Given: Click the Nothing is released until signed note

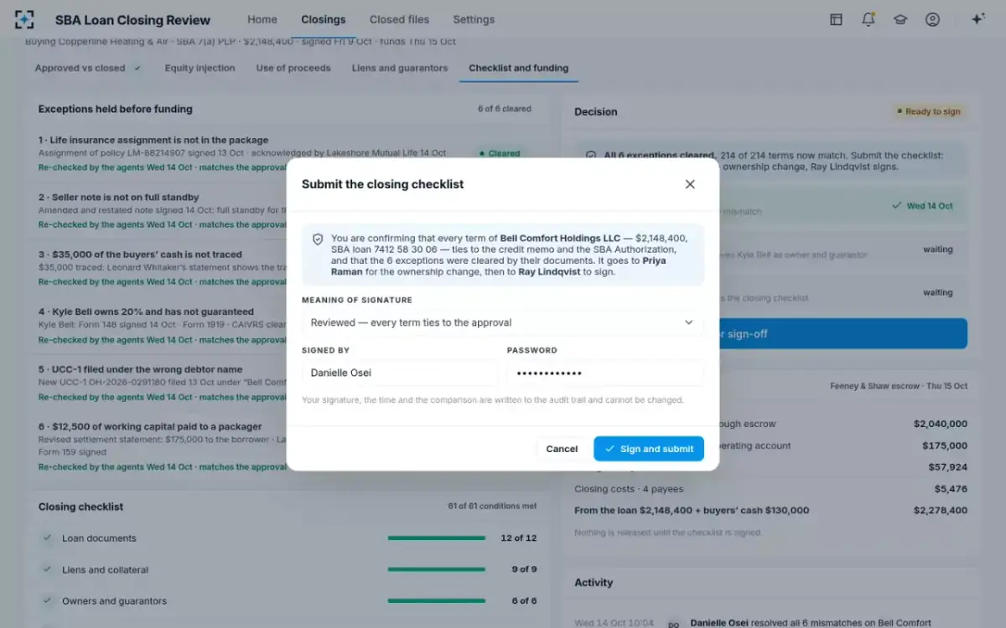Looking at the screenshot, I should point(667,533).
